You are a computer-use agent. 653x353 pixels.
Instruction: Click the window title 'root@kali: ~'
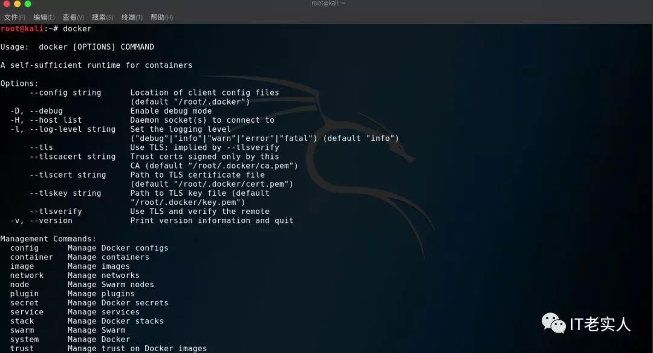[x=328, y=4]
